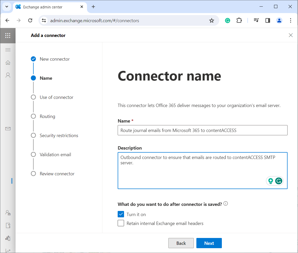298x253 pixels.
Task: Open Mail flow envelope icon in sidebar
Action: pos(8,129)
